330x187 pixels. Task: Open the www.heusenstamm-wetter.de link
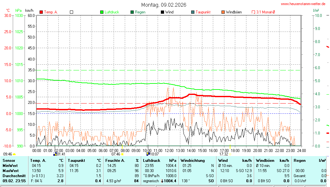click(303, 4)
